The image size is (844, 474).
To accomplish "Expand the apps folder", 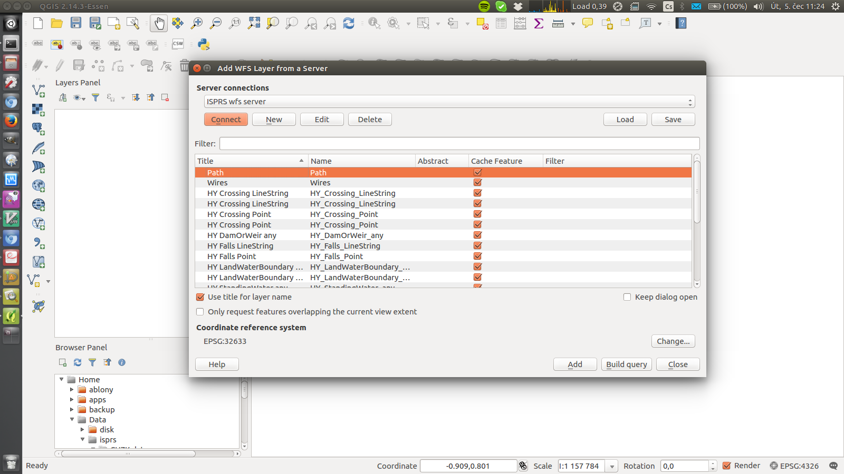I will [x=72, y=400].
